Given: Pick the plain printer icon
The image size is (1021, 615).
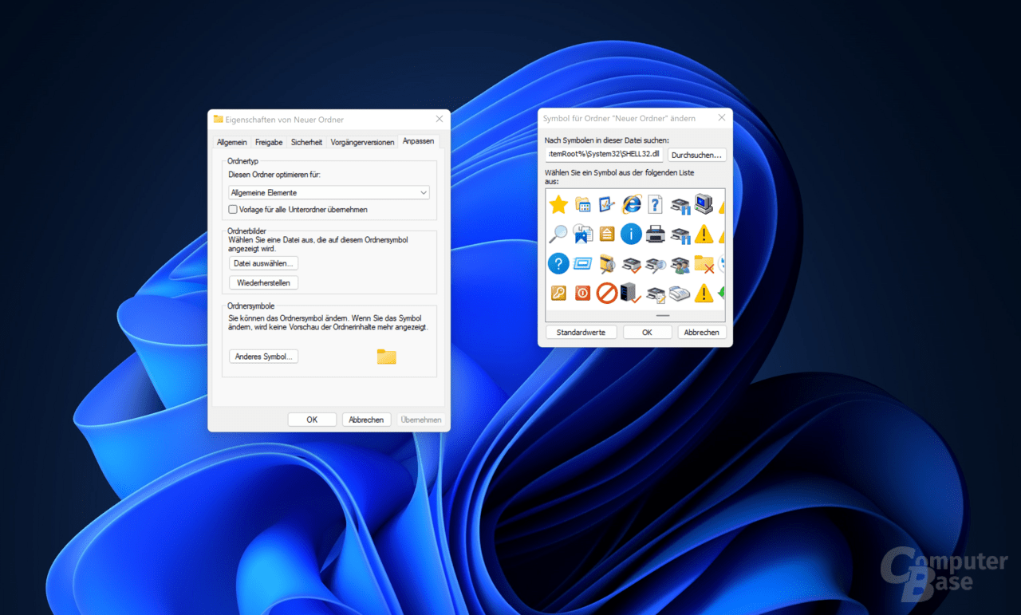Looking at the screenshot, I should pos(656,234).
